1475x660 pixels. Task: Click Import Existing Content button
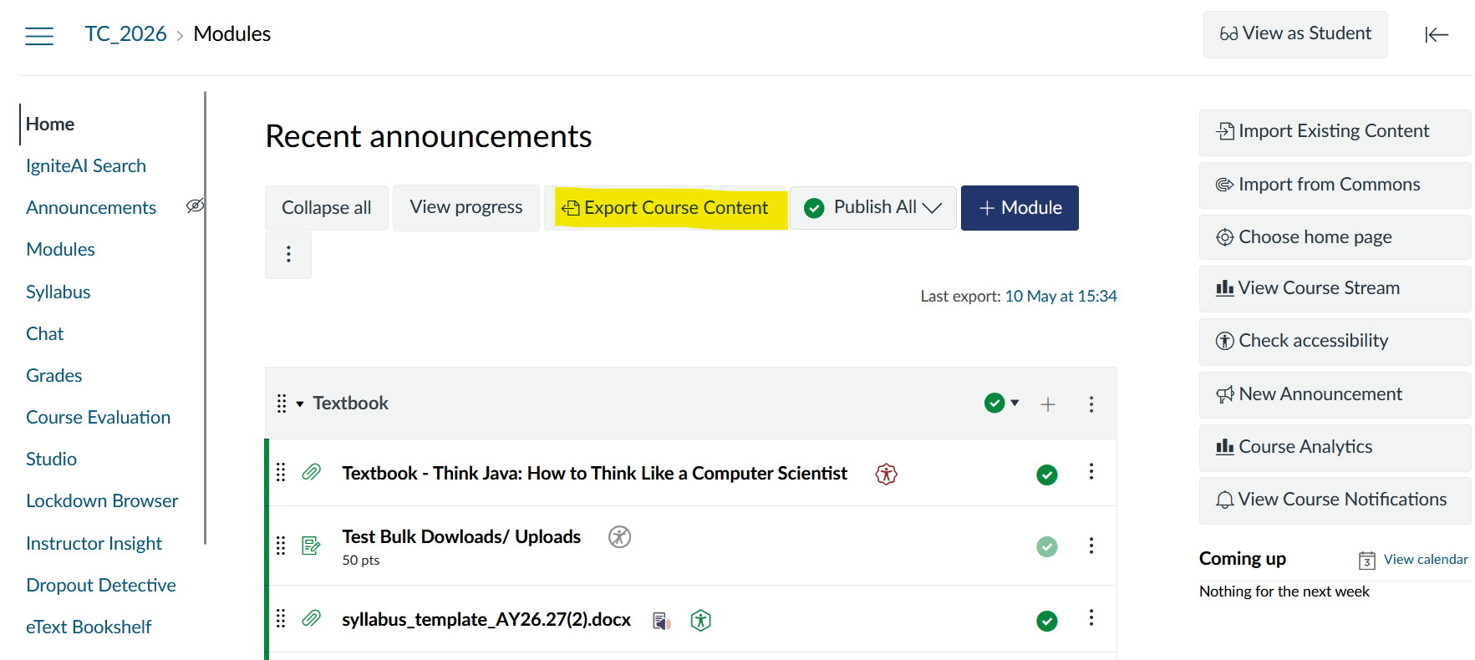click(1335, 132)
